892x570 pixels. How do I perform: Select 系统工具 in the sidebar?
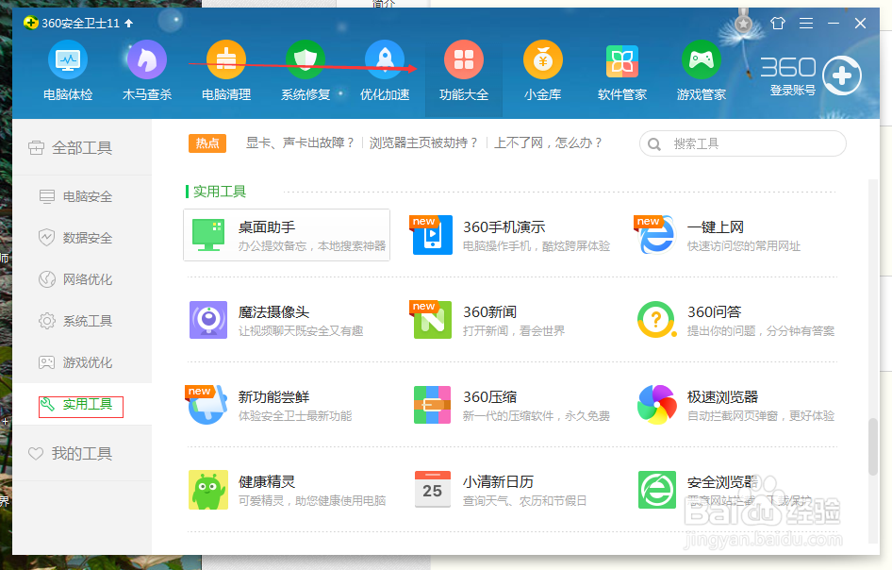tap(81, 321)
